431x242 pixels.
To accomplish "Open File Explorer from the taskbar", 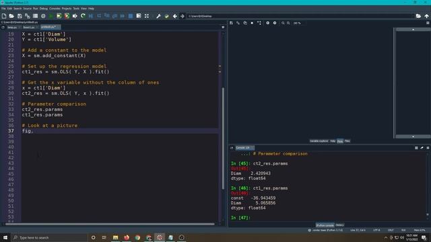I will pyautogui.click(x=115, y=237).
